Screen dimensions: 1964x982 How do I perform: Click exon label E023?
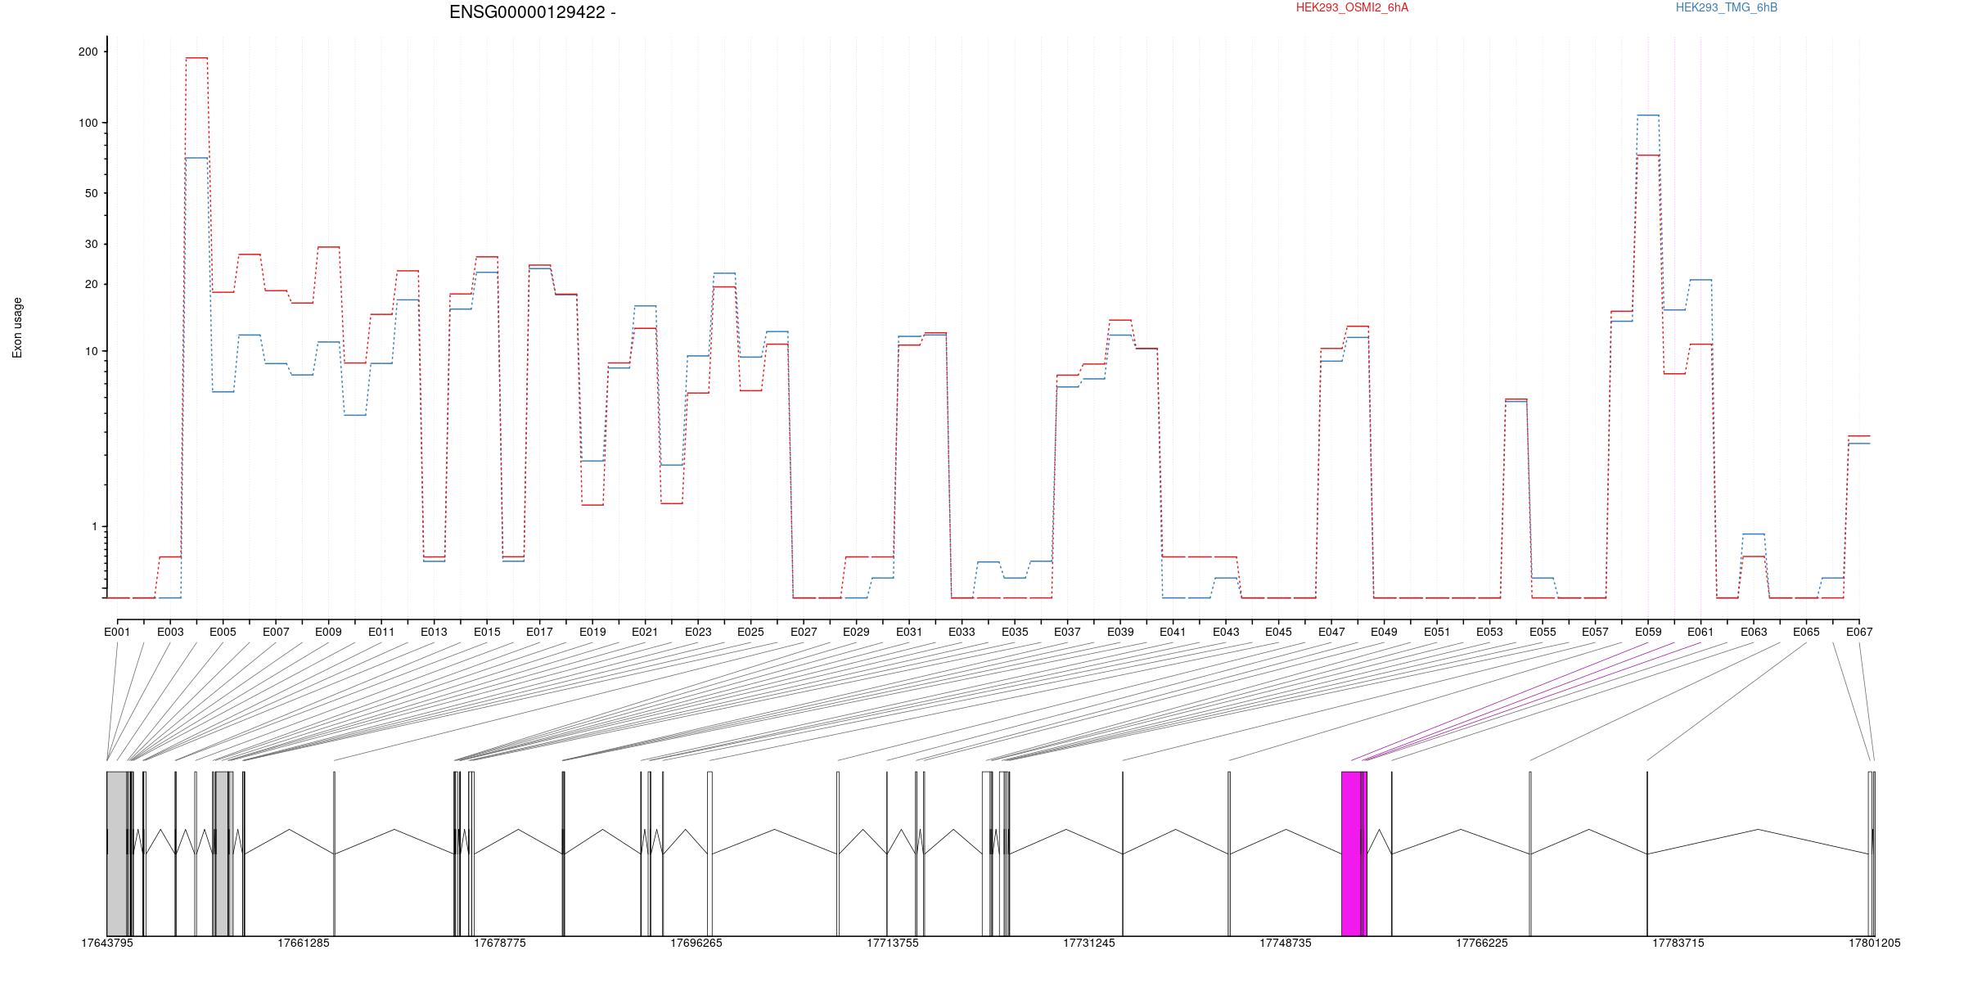(698, 632)
